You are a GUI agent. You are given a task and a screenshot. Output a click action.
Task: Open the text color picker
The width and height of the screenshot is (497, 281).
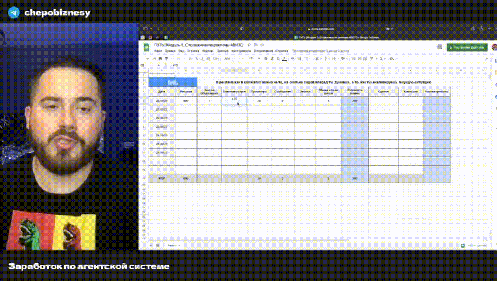coord(284,59)
